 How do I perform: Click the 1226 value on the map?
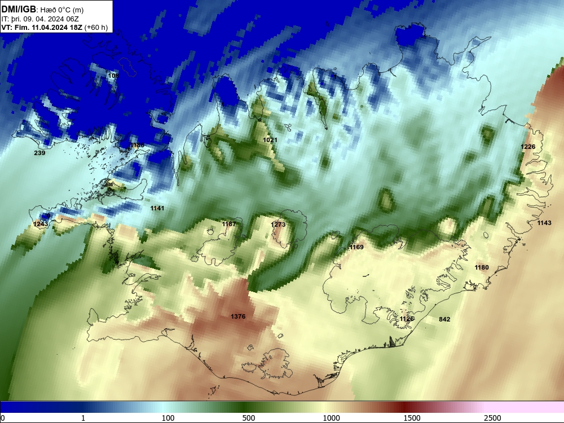click(528, 147)
